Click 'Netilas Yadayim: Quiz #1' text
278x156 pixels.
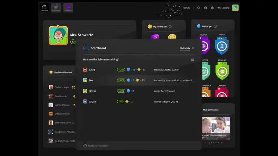point(166,102)
